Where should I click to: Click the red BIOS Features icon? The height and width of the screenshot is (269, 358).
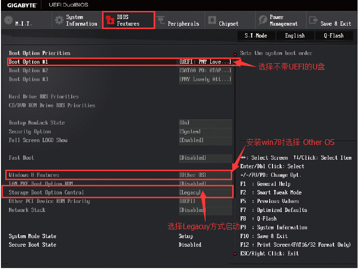point(110,20)
